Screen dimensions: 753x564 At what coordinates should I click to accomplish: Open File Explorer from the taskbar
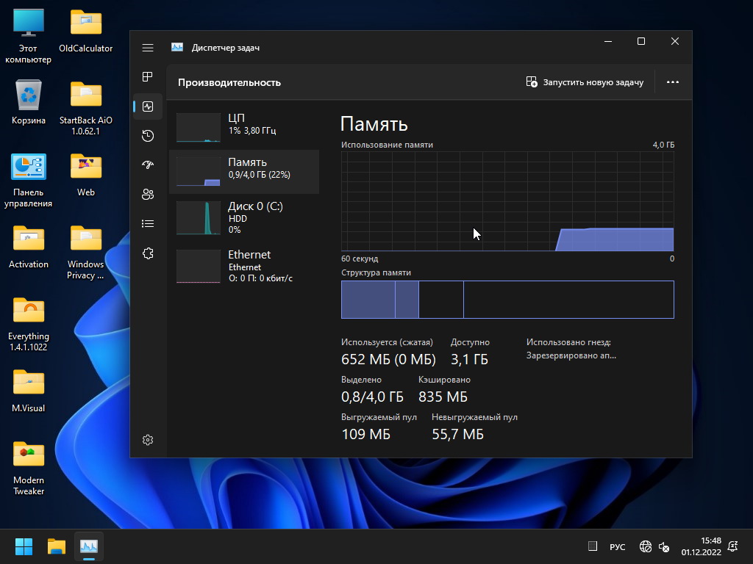point(57,546)
